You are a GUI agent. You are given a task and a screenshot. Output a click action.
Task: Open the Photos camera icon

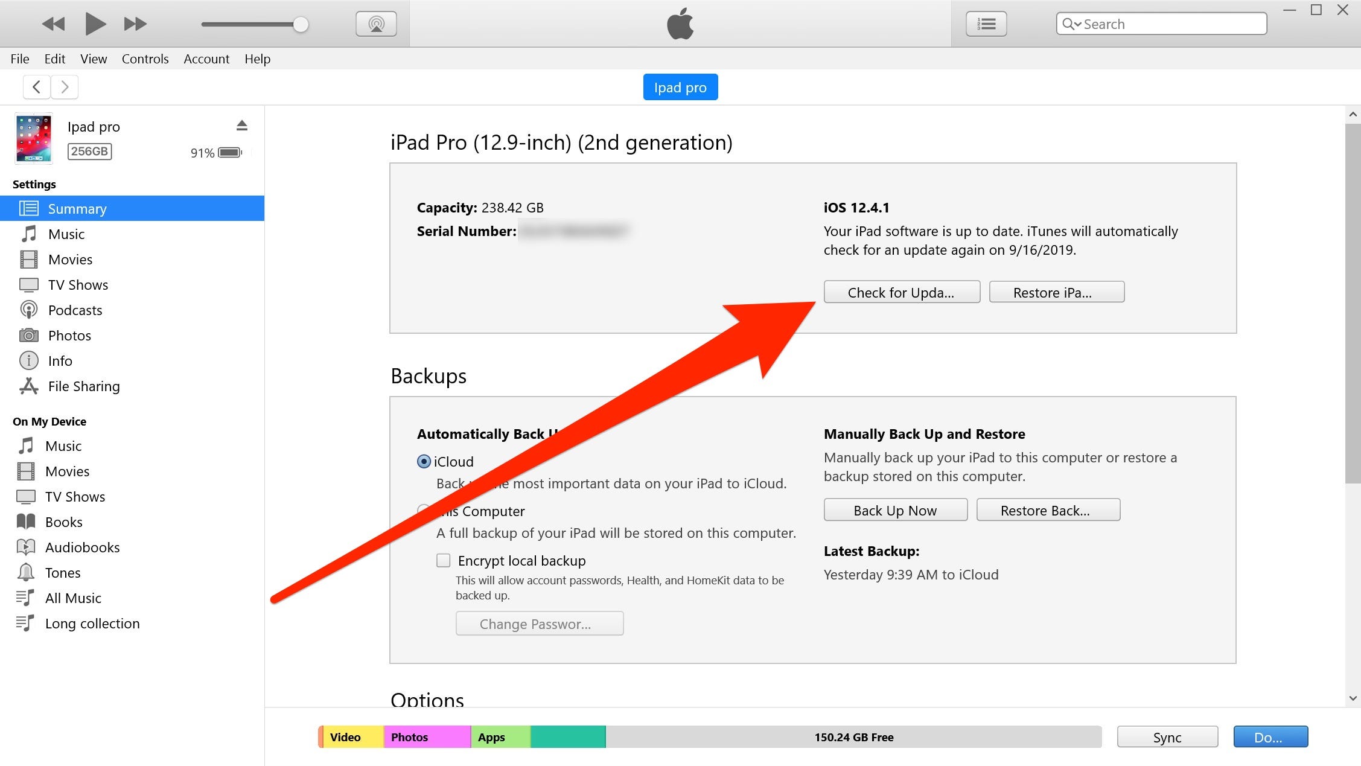click(28, 335)
